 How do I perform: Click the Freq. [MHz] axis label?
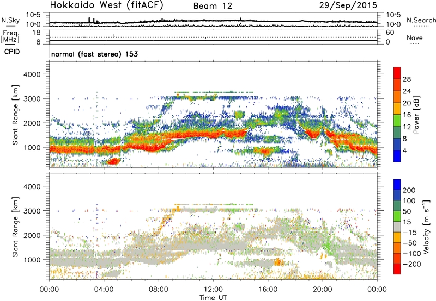click(10, 36)
